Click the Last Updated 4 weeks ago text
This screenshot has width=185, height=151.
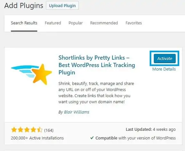point(151,129)
